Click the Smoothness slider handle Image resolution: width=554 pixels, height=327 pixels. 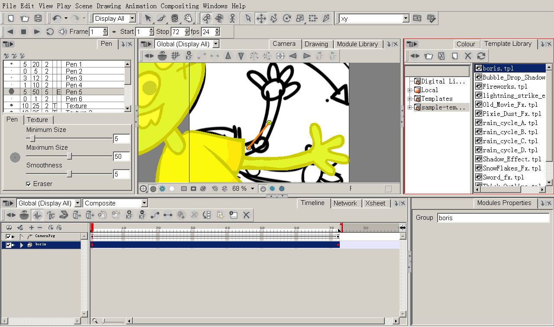(69, 174)
